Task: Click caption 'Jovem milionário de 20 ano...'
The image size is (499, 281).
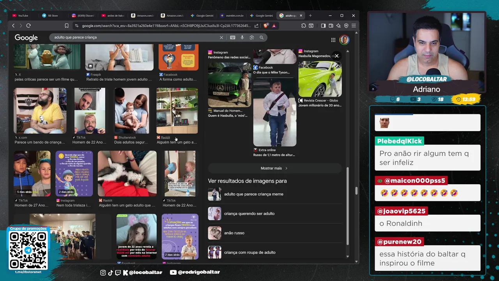Action: click(320, 105)
